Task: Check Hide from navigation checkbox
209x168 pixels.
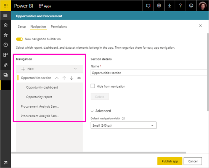Action: coord(93,86)
